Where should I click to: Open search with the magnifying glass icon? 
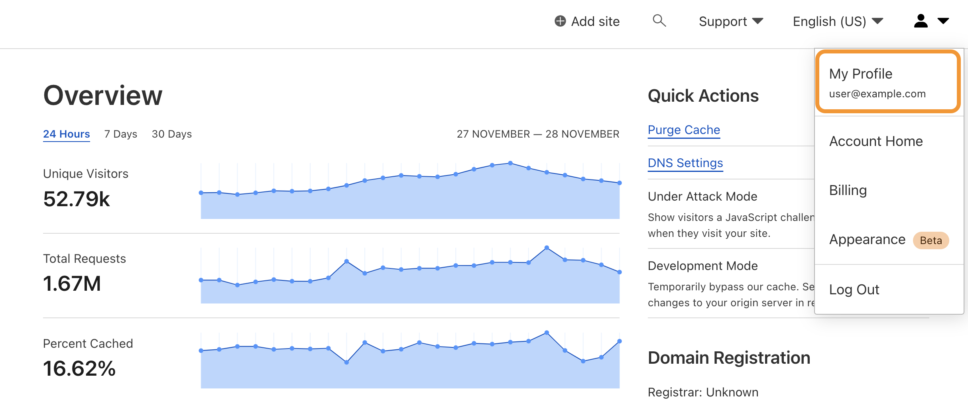[659, 21]
